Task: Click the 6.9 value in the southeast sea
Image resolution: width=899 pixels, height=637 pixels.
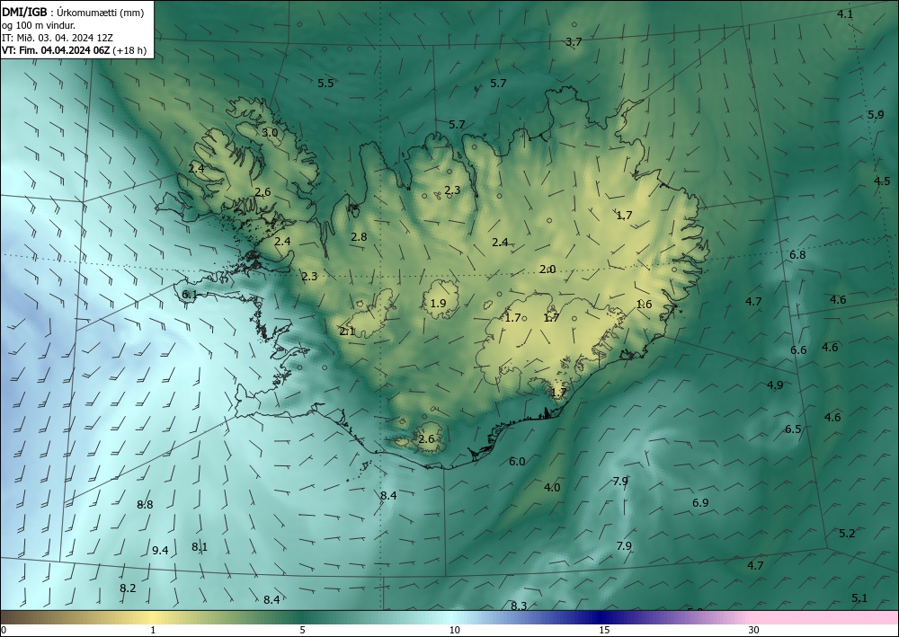Action: [x=700, y=503]
